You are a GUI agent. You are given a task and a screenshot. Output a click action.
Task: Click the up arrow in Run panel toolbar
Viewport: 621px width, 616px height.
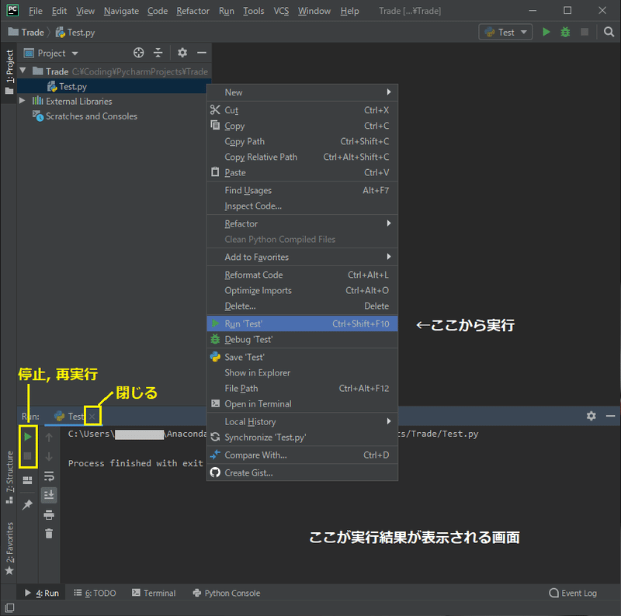pos(49,438)
